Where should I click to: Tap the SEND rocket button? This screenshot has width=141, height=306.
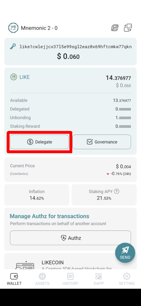[125, 253]
